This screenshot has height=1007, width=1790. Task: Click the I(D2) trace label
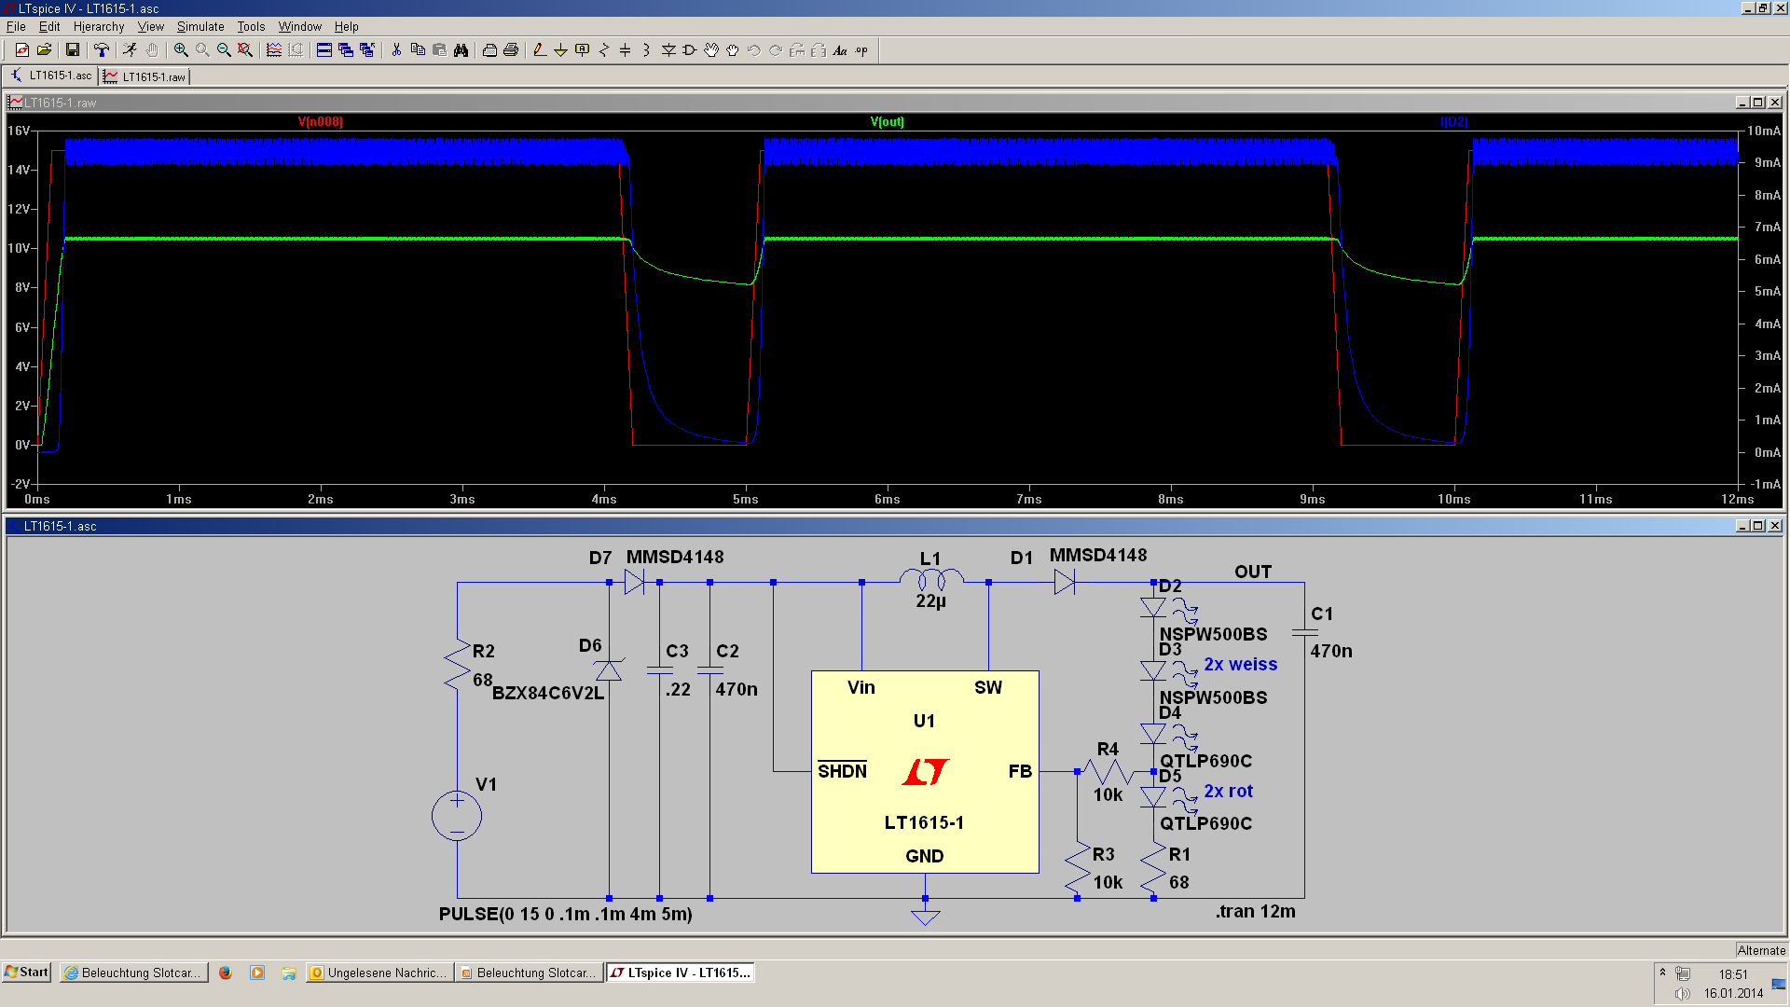[x=1453, y=122]
